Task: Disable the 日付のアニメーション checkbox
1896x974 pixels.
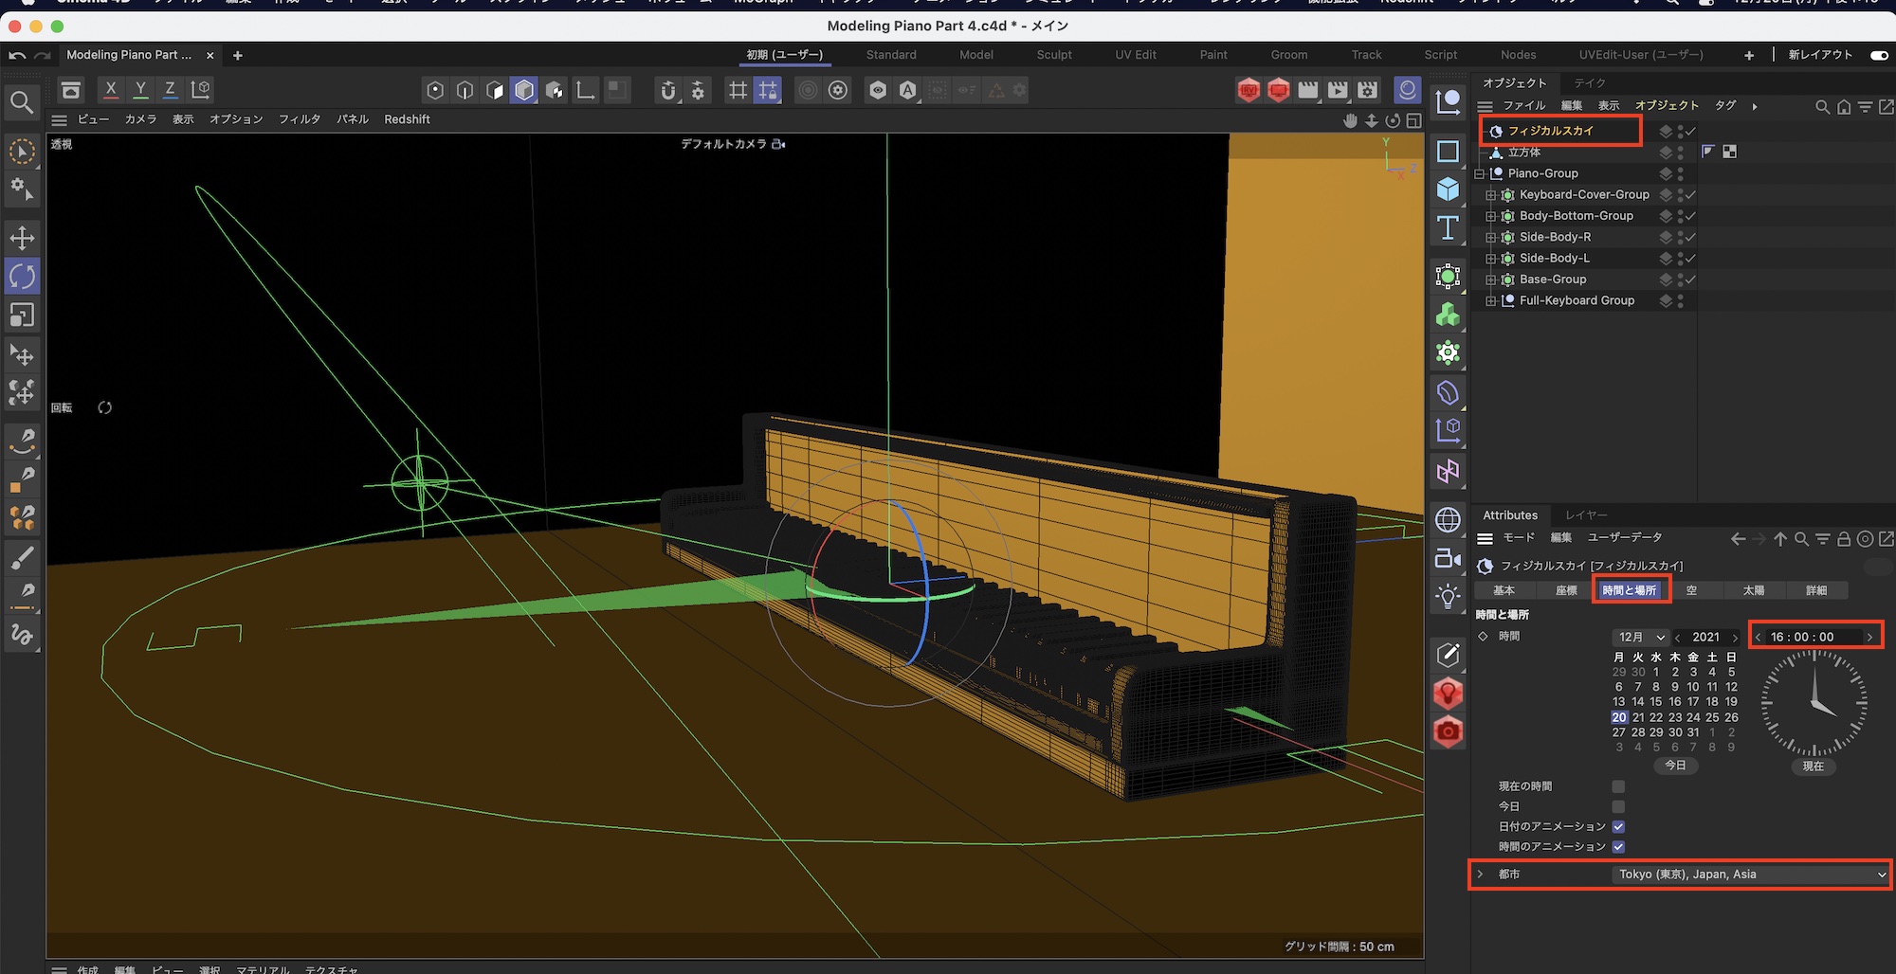Action: 1618,826
